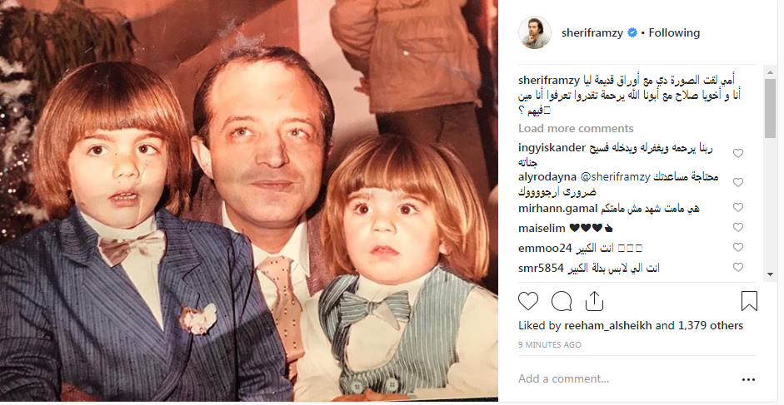The width and height of the screenshot is (784, 405).
Task: Like the post with the heart icon
Action: (528, 301)
